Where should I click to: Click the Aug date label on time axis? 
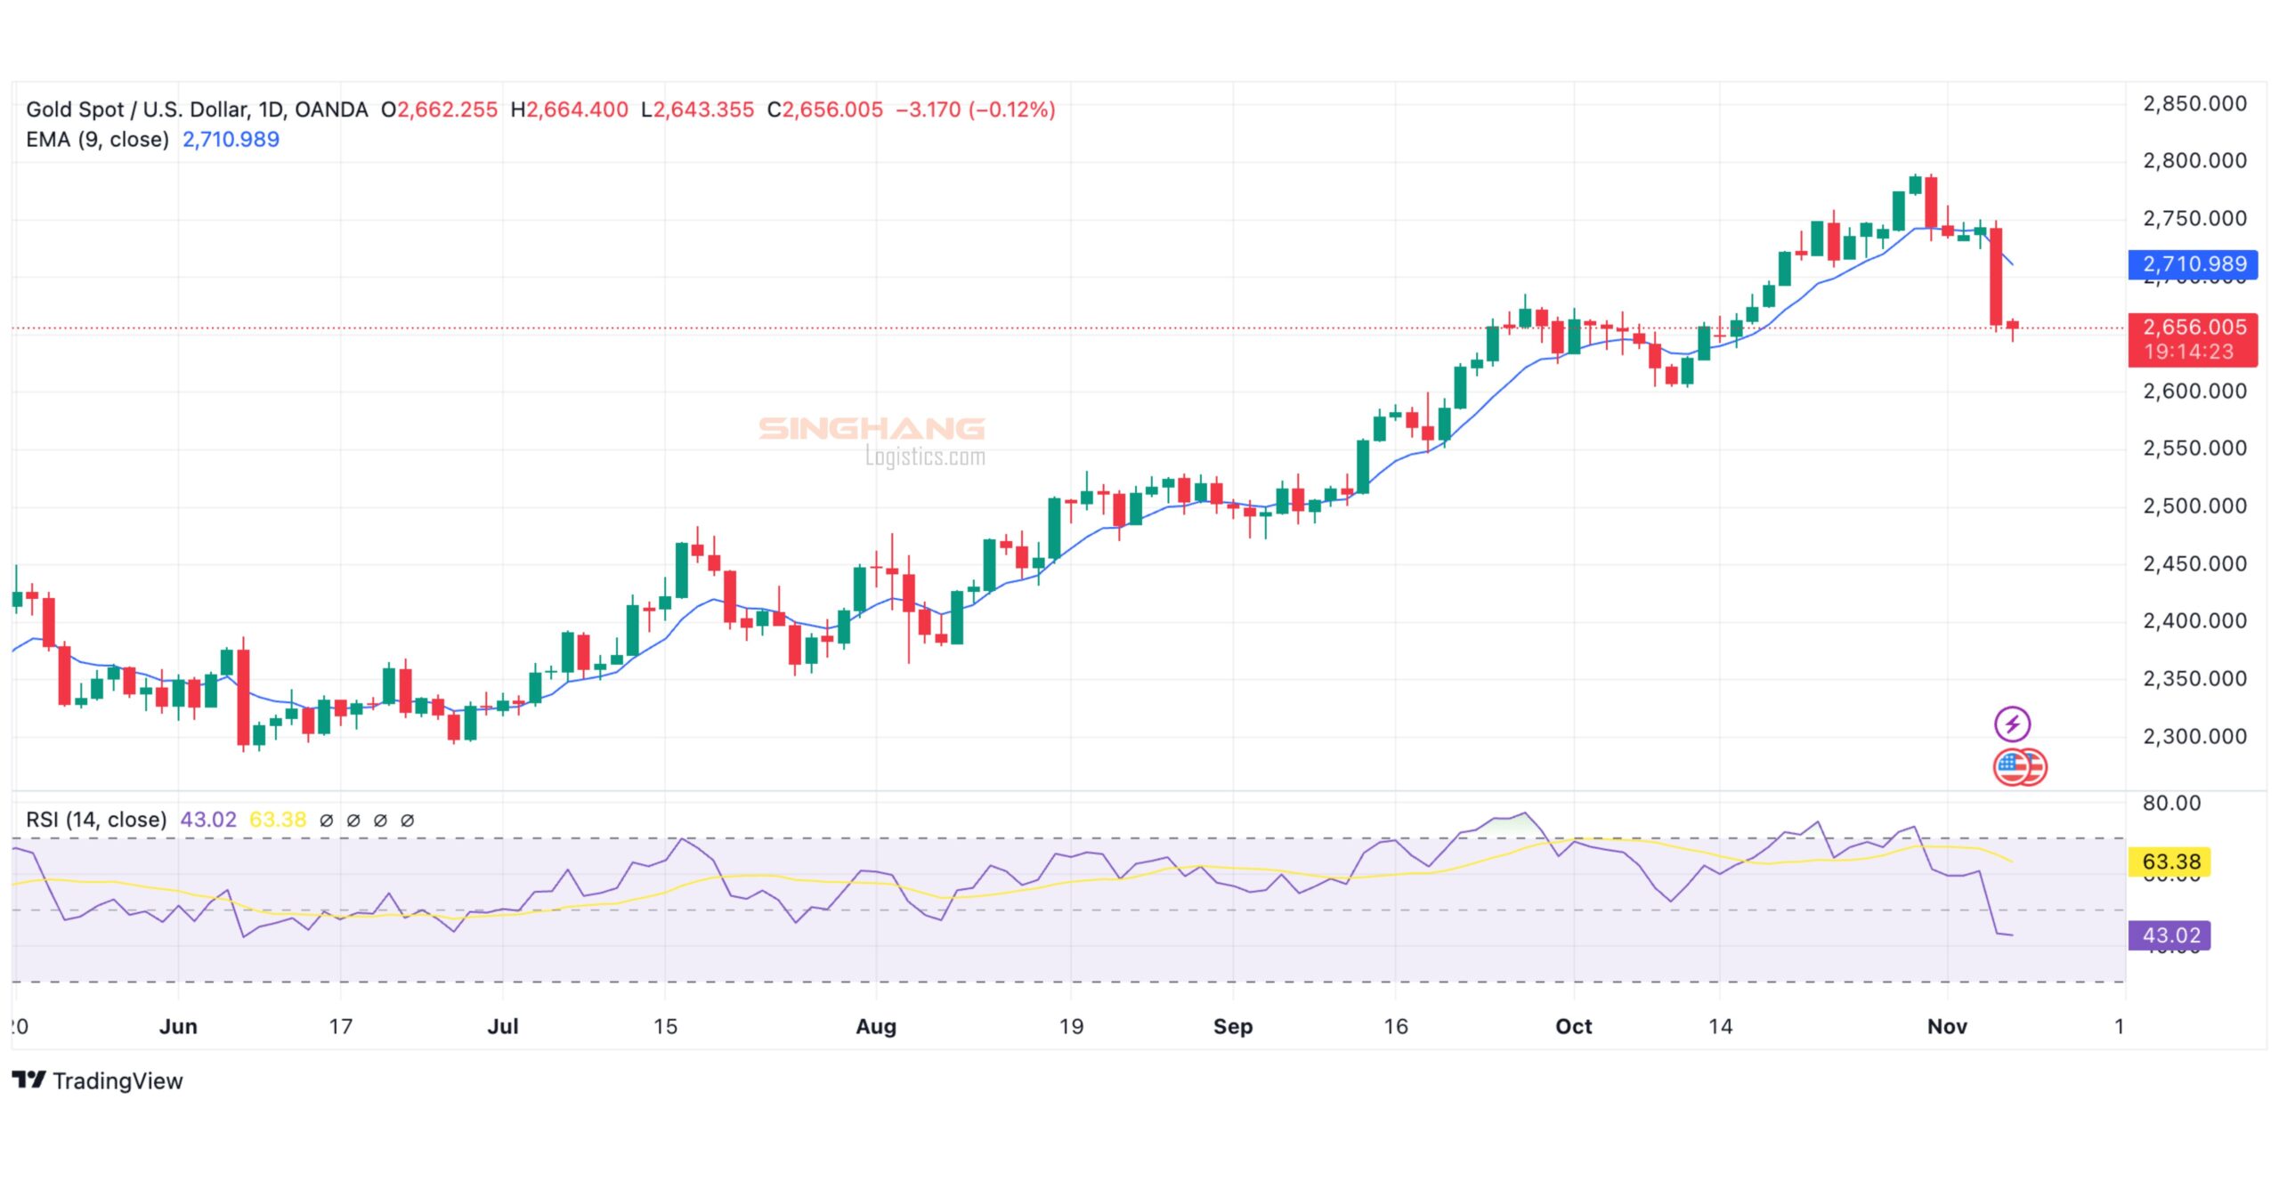point(876,1027)
